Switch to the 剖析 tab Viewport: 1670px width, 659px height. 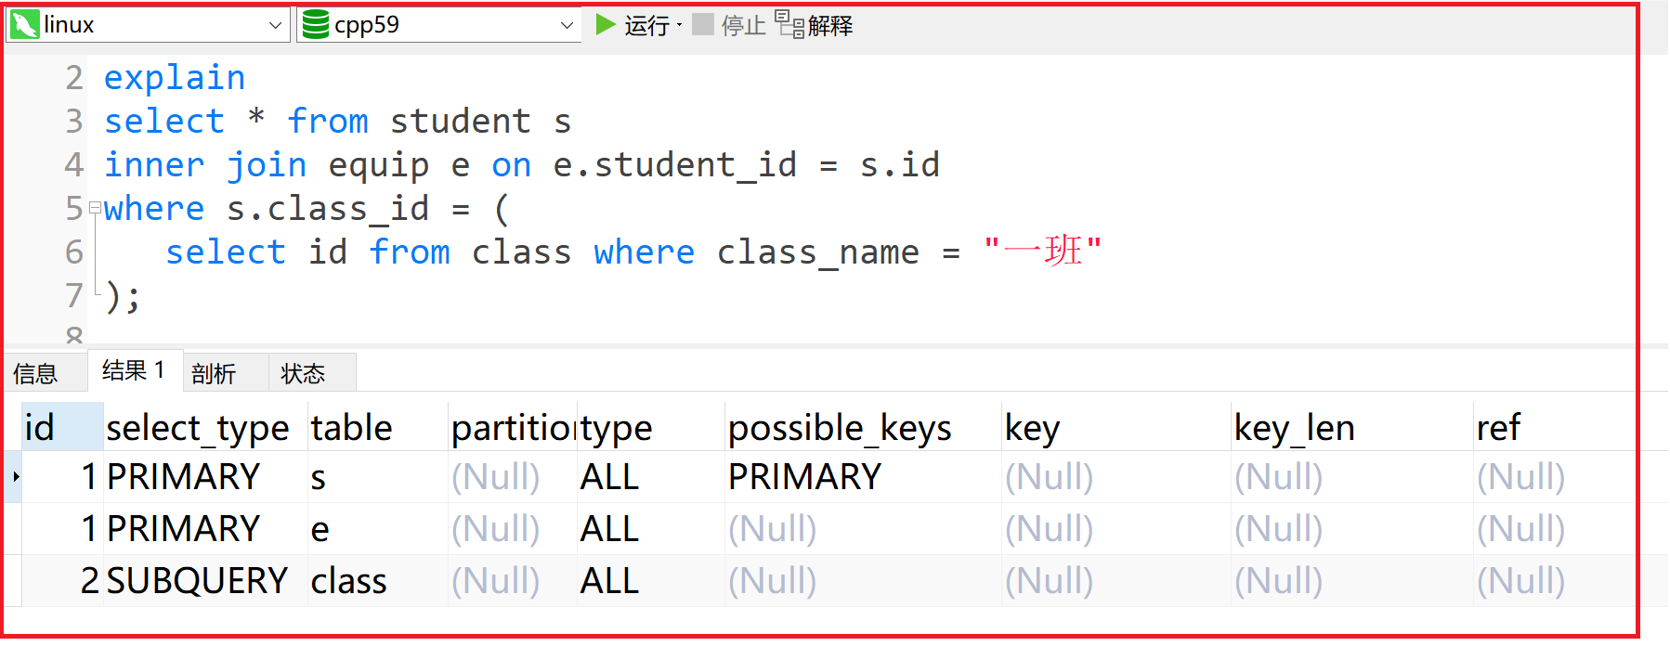click(x=214, y=373)
